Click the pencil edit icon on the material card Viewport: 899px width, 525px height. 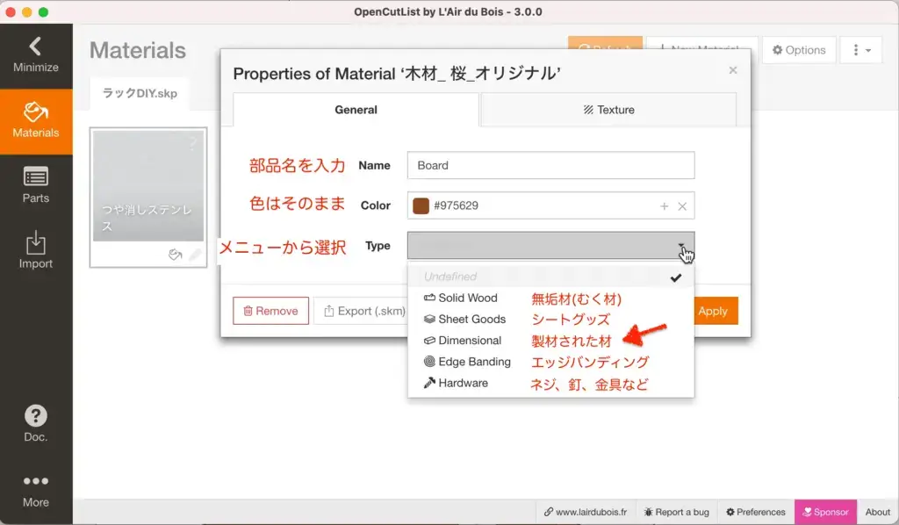pyautogui.click(x=196, y=255)
